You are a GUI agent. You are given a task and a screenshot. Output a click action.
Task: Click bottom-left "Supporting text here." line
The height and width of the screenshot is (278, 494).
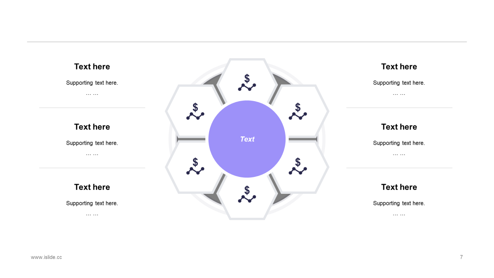pyautogui.click(x=92, y=203)
